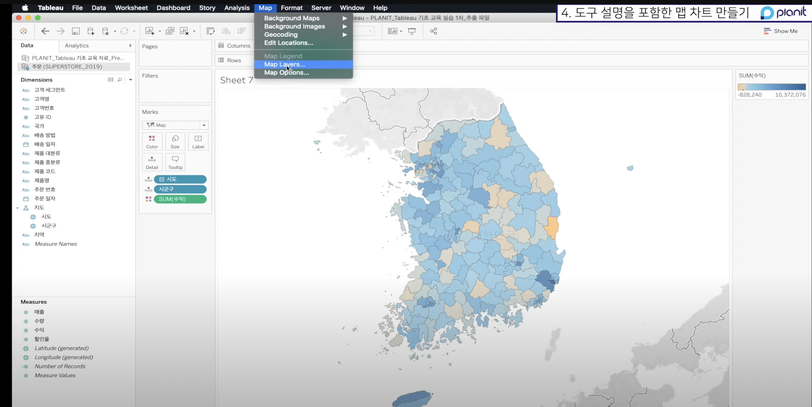812x407 pixels.
Task: Click the color icon beside SUM(수익) pill
Action: 148,199
